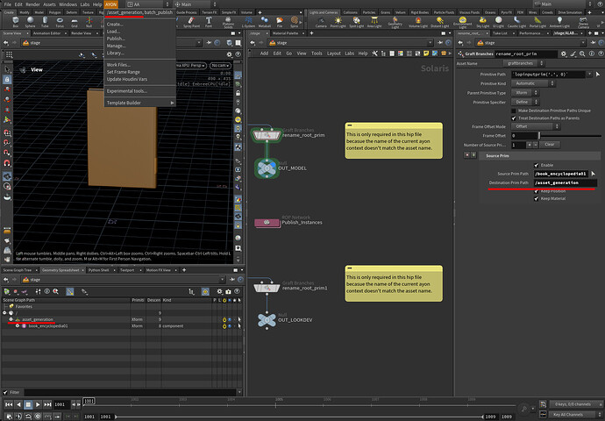Add a Volume Light from the shelf
Screen dimensions: 605x421
[418, 22]
